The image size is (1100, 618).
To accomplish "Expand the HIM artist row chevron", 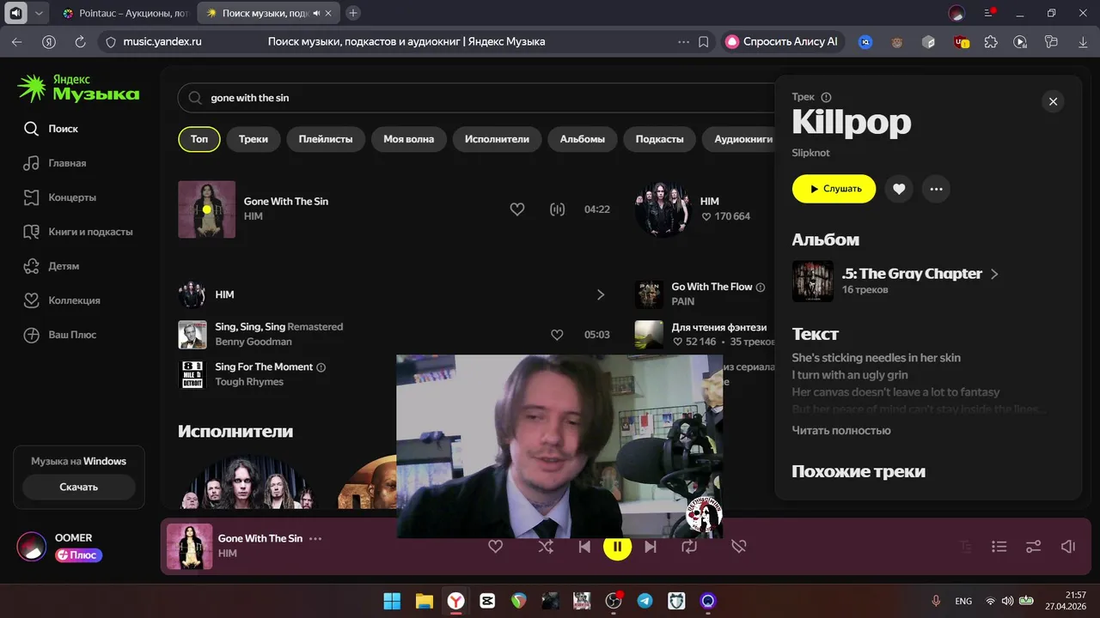I will coord(601,294).
